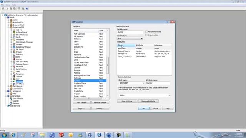246x138 pixels.
Task: Click the Web Servers icon
Action: coord(8,106)
